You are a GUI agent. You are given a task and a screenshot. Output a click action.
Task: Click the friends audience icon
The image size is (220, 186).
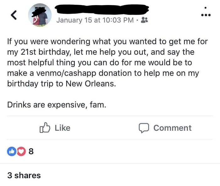tap(145, 20)
